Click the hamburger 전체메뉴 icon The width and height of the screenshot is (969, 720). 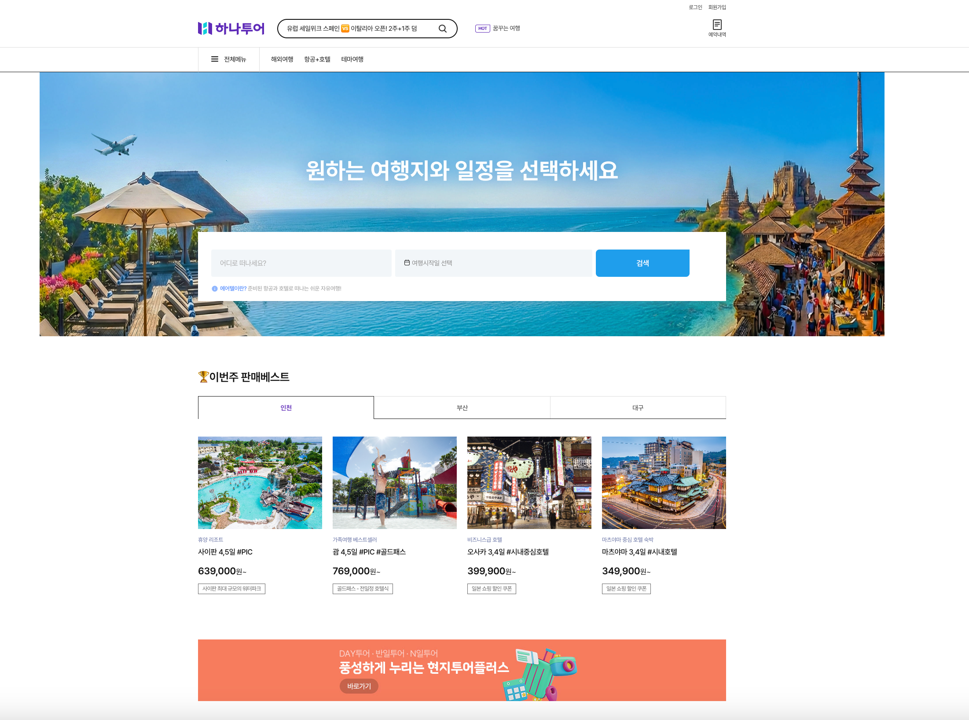pyautogui.click(x=215, y=59)
